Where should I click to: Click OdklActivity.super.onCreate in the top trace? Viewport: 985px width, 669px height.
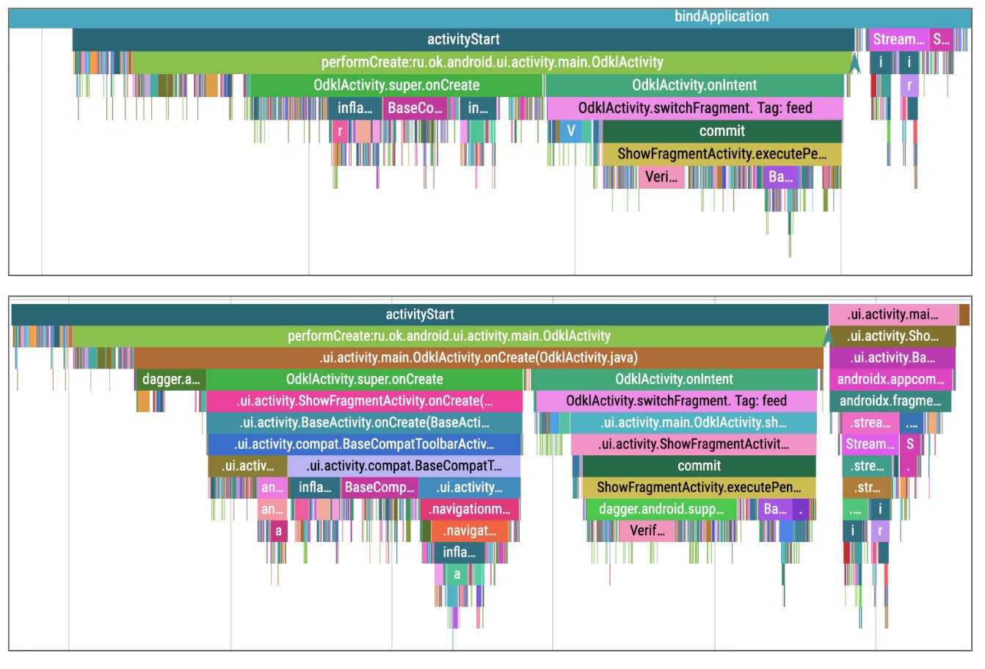(x=396, y=85)
